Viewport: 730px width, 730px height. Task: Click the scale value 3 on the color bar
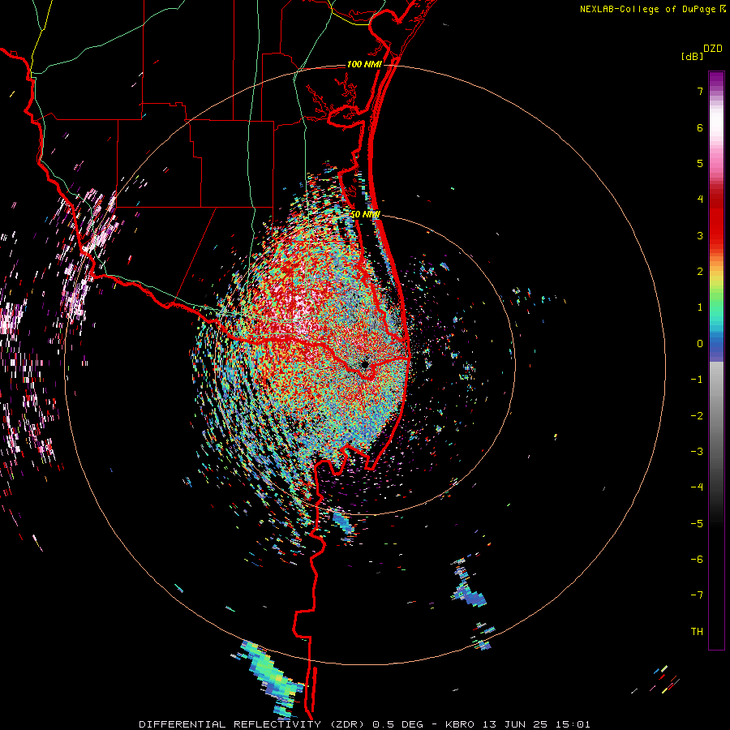click(x=700, y=235)
